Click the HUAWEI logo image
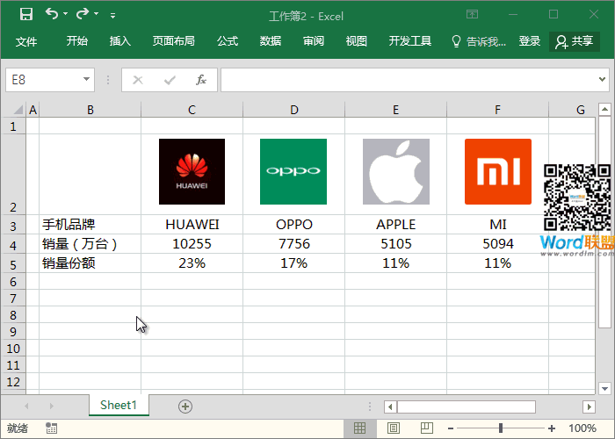The height and width of the screenshot is (439, 615). coord(192,171)
